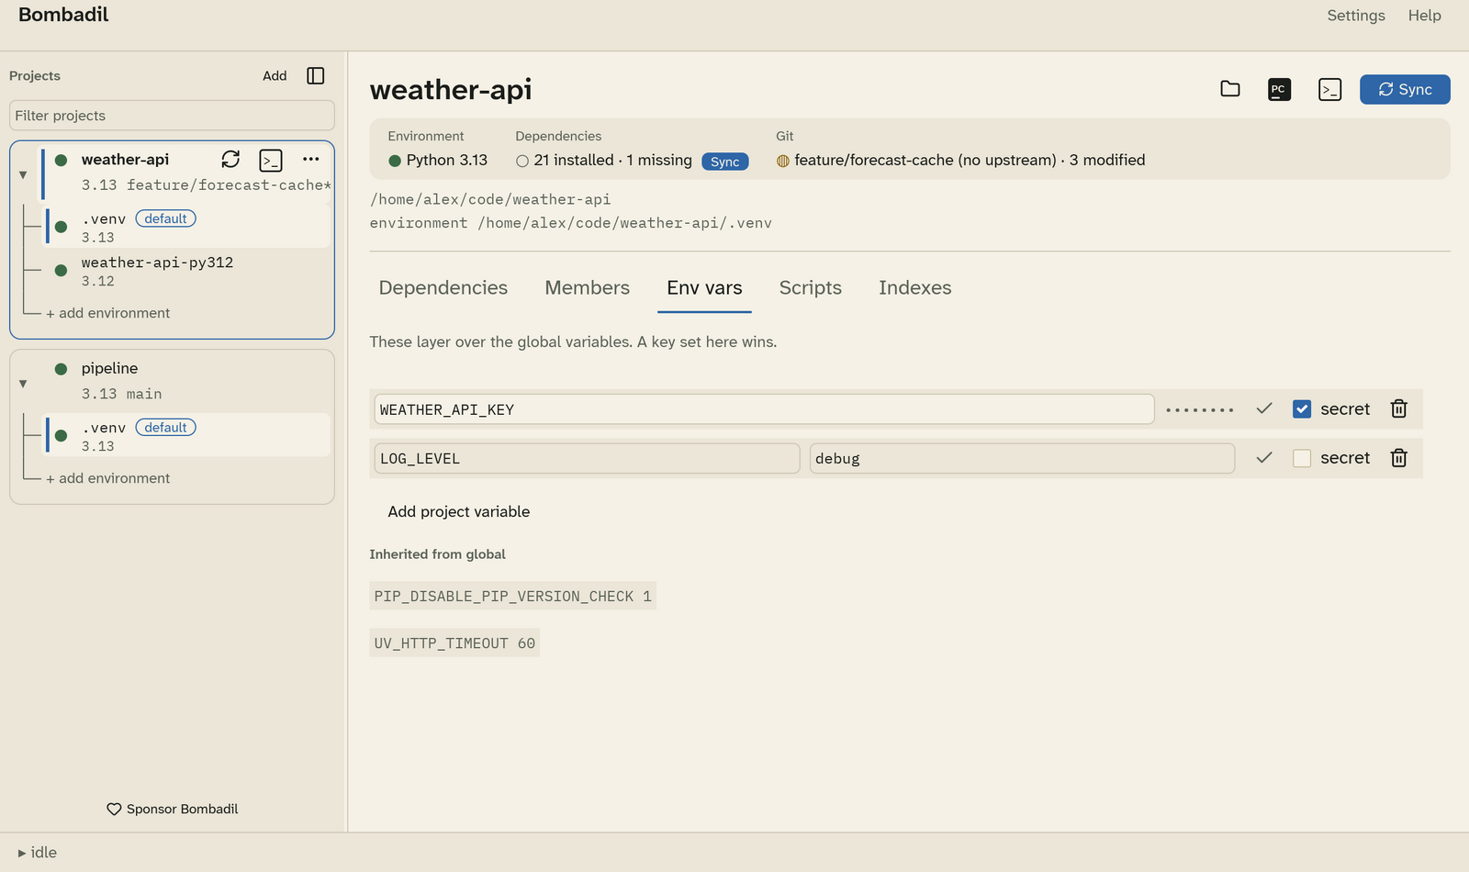1469x872 pixels.
Task: Collapse the weather-api project tree
Action: tap(23, 174)
